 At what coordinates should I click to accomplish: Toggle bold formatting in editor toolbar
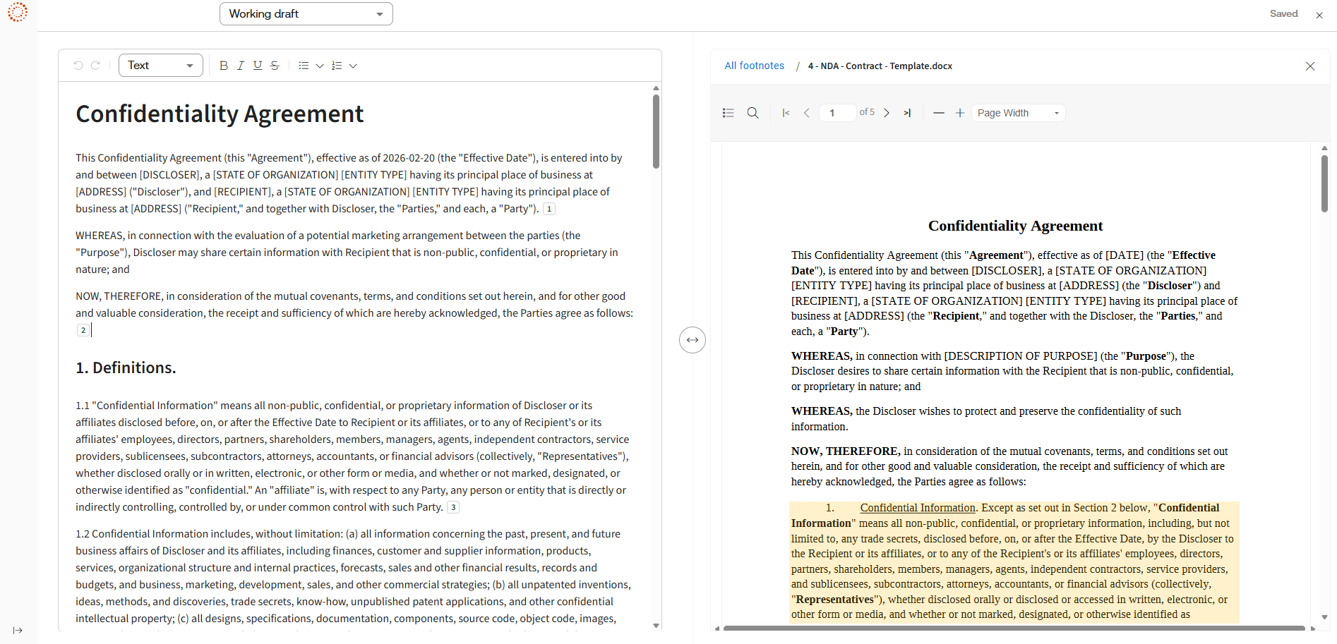[224, 66]
